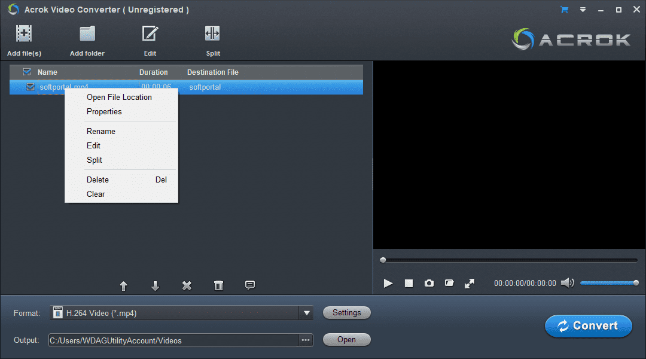Click the Open output folder button
The image size is (646, 359).
click(346, 340)
